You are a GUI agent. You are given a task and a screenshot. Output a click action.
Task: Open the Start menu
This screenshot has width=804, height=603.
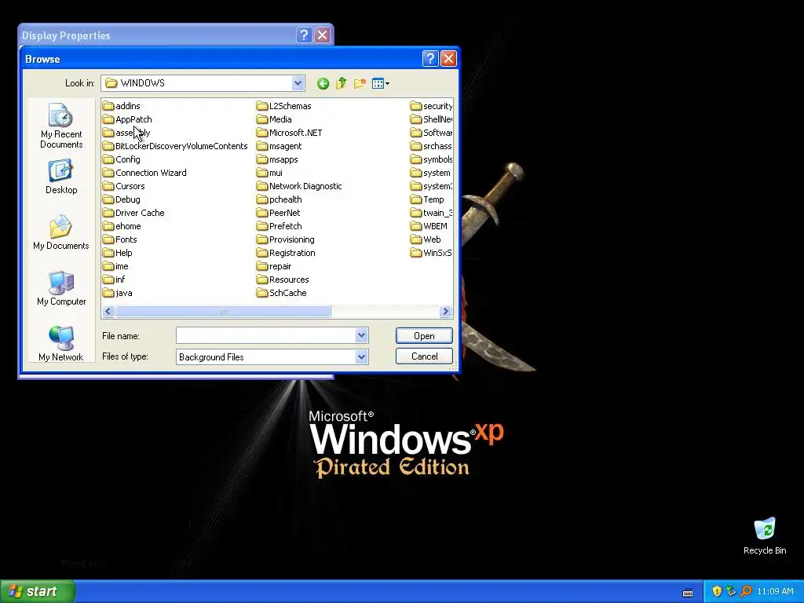point(38,591)
